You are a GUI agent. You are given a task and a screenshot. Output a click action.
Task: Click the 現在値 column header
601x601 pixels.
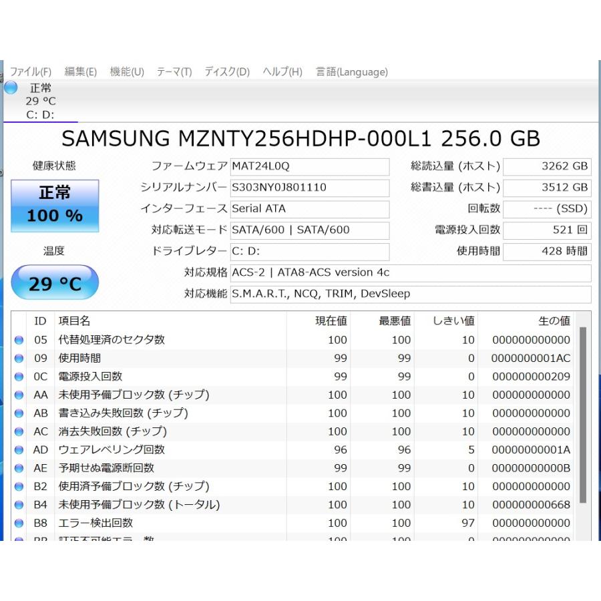[319, 321]
